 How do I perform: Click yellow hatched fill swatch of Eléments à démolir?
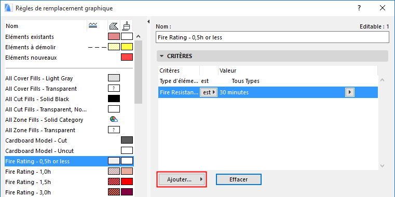tap(114, 47)
